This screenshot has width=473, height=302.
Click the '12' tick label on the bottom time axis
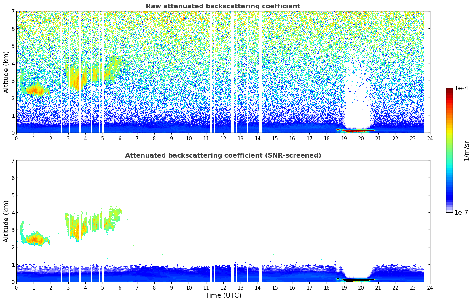tap(223, 288)
